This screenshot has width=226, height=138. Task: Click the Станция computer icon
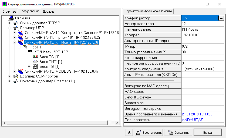(x=11, y=18)
